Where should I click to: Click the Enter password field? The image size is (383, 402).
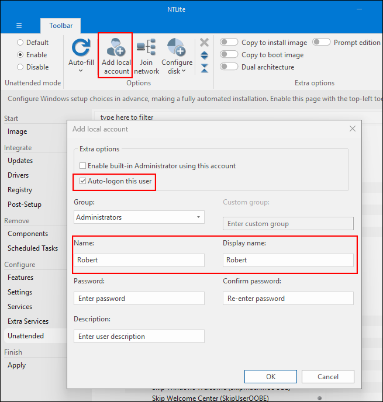pyautogui.click(x=139, y=299)
